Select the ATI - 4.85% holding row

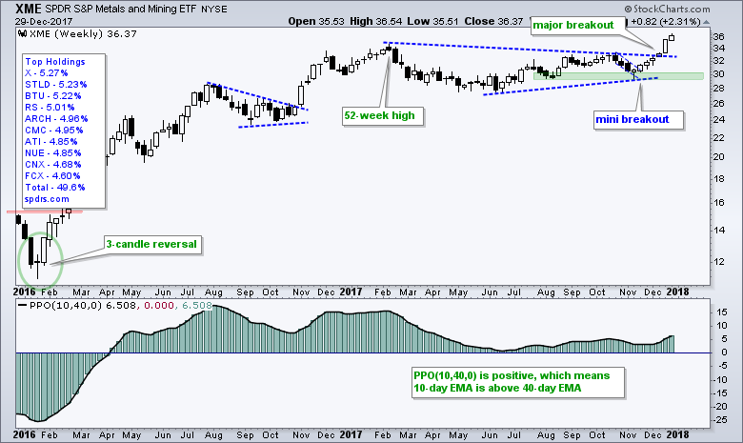click(x=51, y=141)
